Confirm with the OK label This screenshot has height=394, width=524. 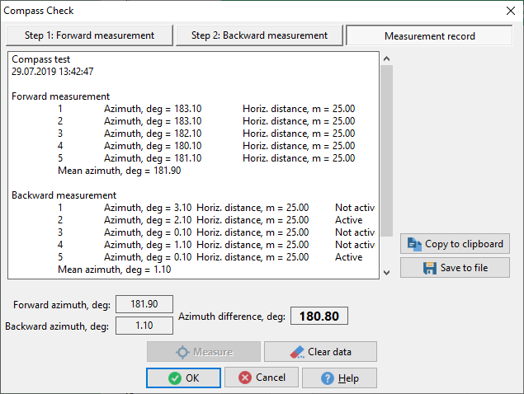tap(192, 378)
